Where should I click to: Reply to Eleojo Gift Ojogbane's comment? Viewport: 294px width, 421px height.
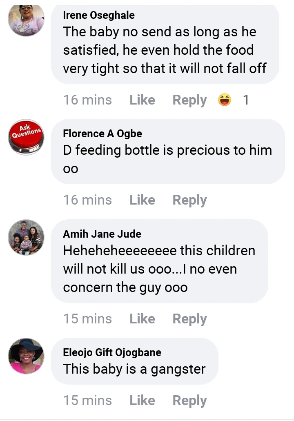point(189,401)
